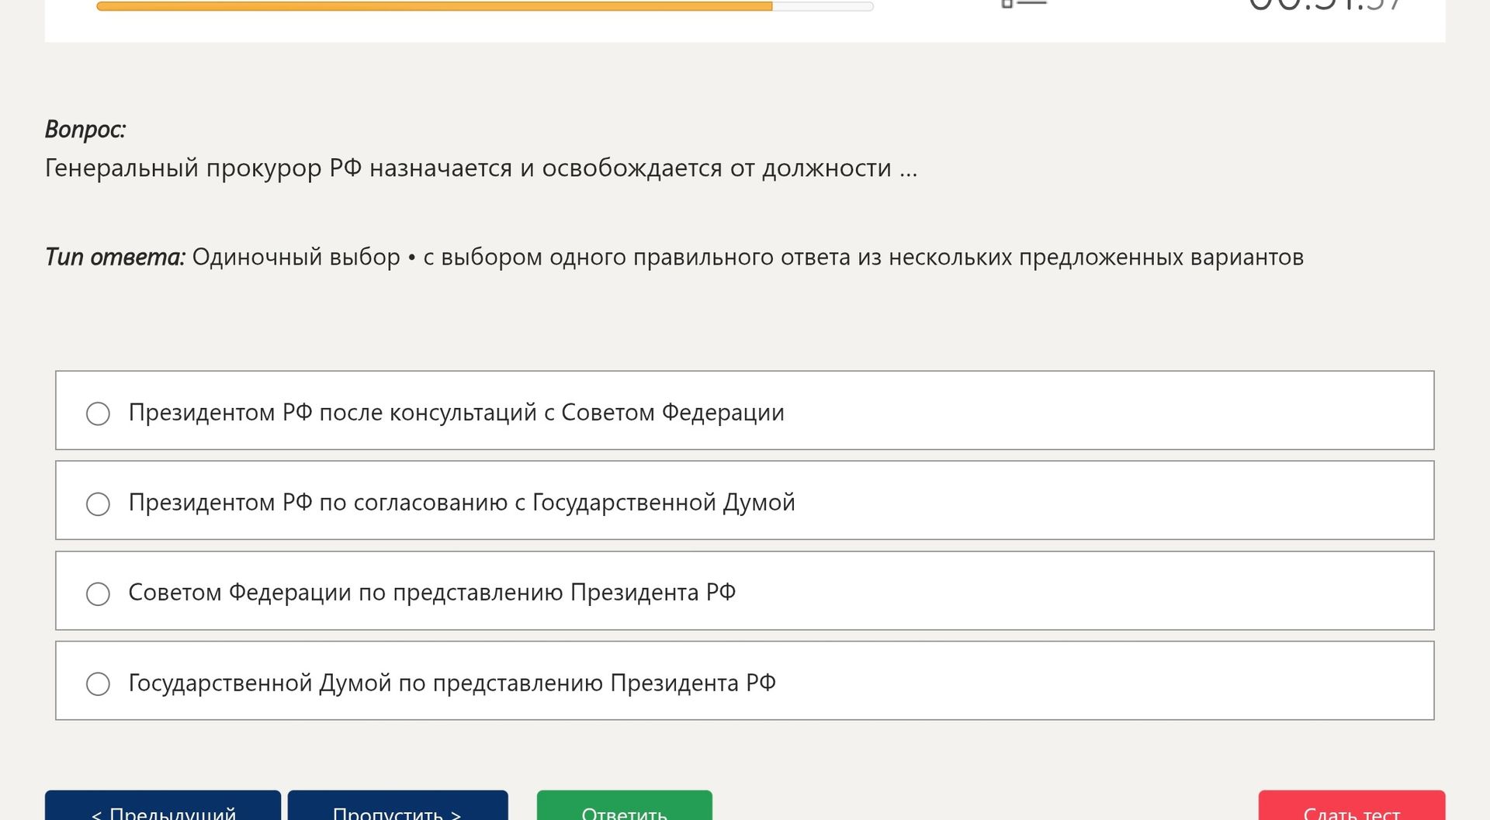Click the timer display at top right
Viewport: 1490px width, 820px height.
[x=1325, y=5]
